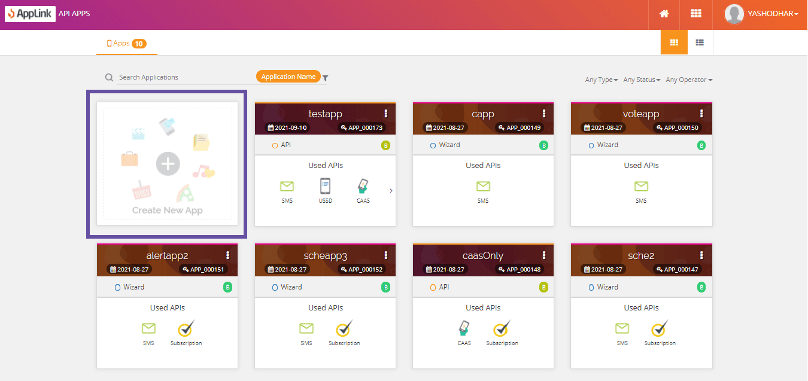Click the status badge on alertapp2
This screenshot has height=381, width=808.
[227, 288]
